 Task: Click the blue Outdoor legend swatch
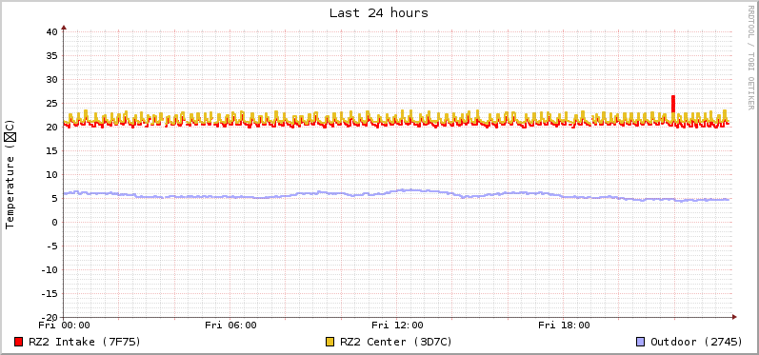pos(640,342)
